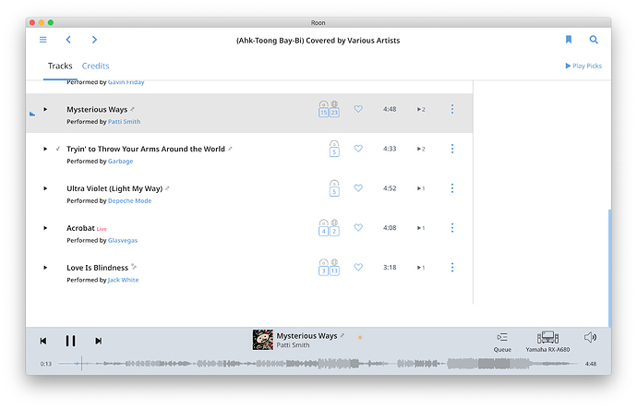Viewport: 637px width, 409px height.
Task: Pause the current playback
Action: 71,341
